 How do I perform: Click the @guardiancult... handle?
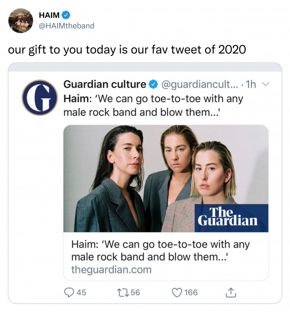tap(198, 85)
